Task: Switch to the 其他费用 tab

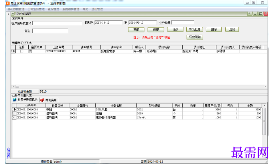Action: click(49, 100)
